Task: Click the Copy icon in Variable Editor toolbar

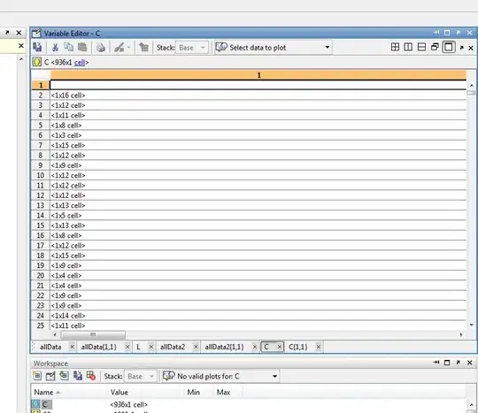Action: coord(68,47)
